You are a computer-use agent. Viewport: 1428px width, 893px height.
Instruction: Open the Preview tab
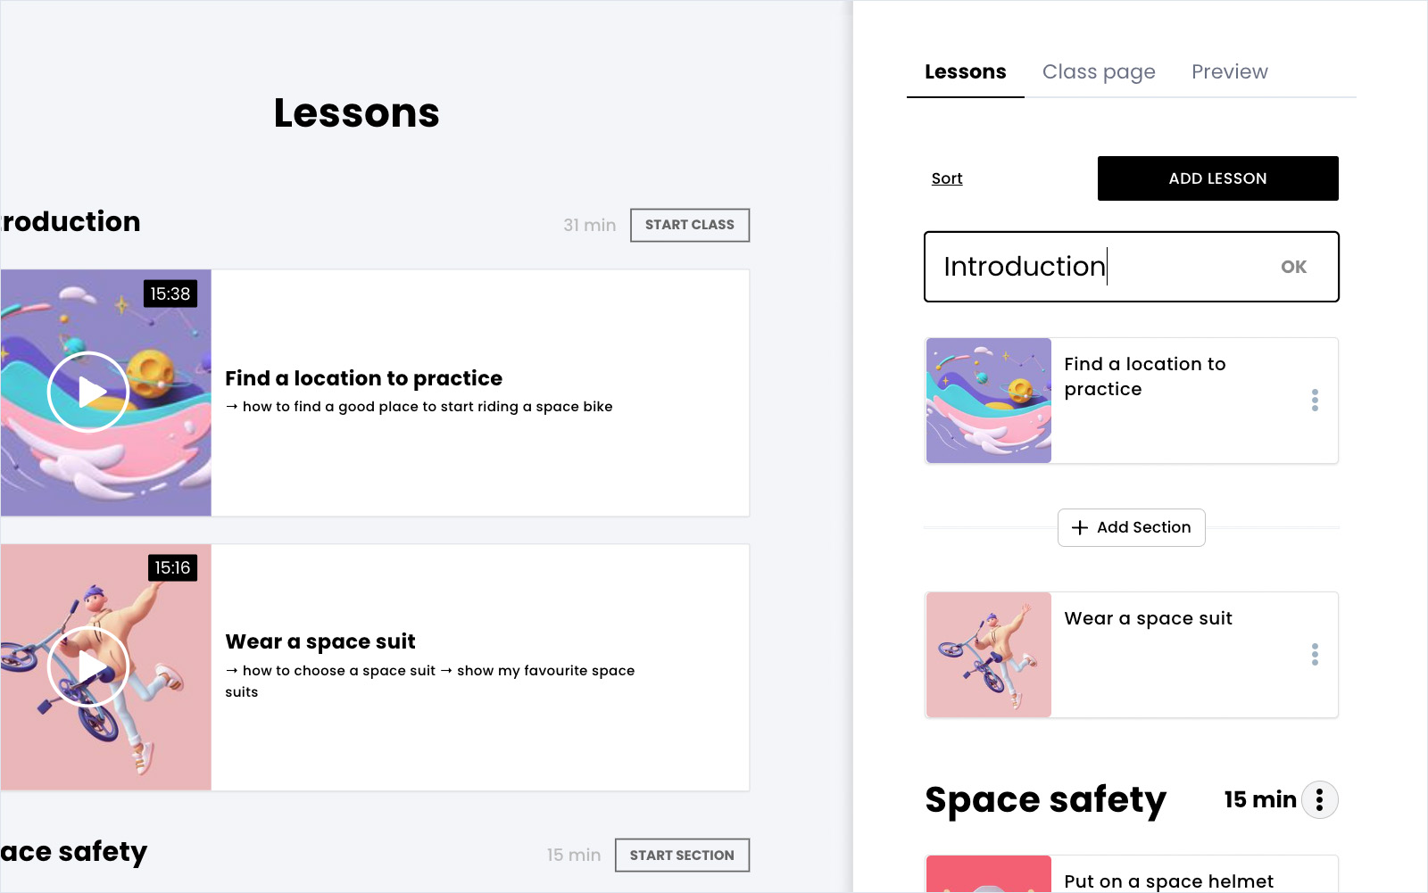[1230, 71]
